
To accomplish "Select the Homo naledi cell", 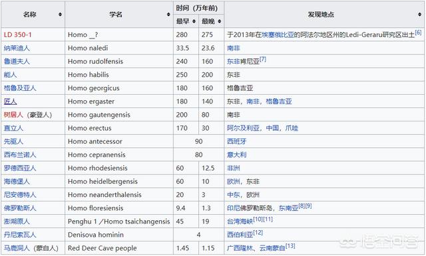I will coord(119,48).
